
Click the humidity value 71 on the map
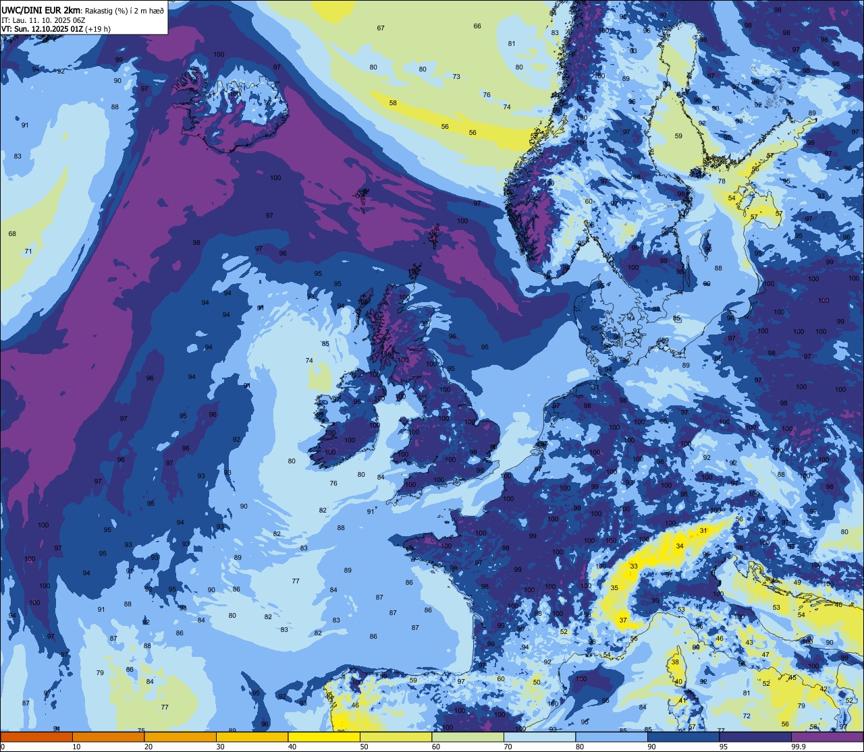click(28, 251)
